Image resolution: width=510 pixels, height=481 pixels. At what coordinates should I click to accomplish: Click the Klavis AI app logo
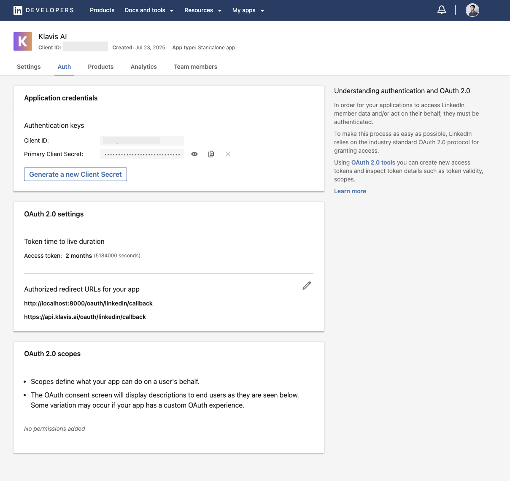[23, 41]
